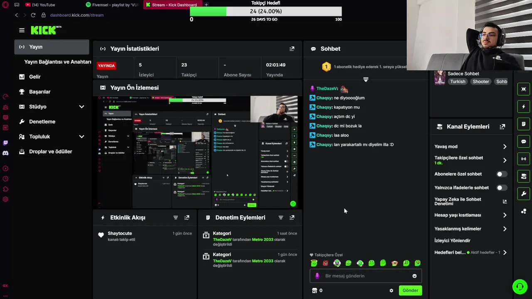This screenshot has height=299, width=532.
Task: Click İzleyici Yönlendir
Action: coord(452,240)
